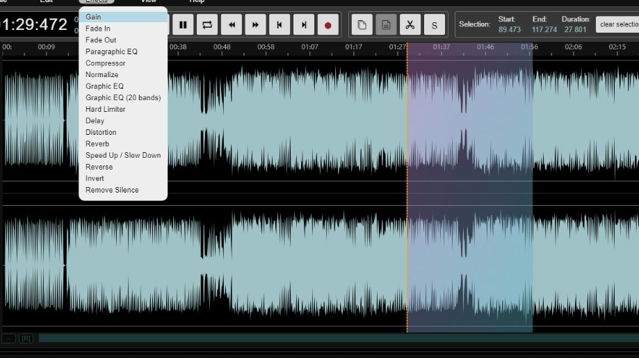This screenshot has height=358, width=639.
Task: Jump to track start button
Action: click(280, 25)
